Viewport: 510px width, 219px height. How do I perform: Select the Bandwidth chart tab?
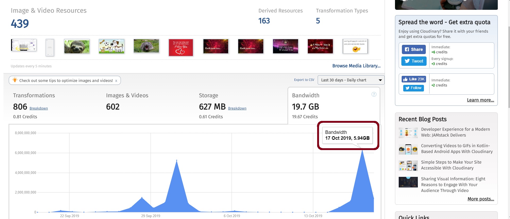coord(334,106)
